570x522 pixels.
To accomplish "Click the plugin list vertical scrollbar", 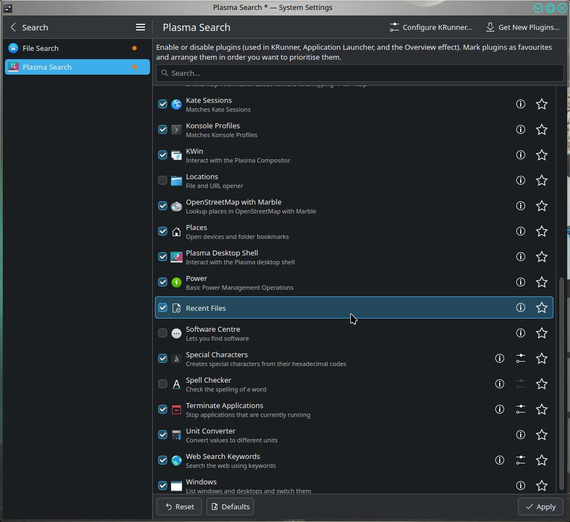I will pyautogui.click(x=562, y=383).
